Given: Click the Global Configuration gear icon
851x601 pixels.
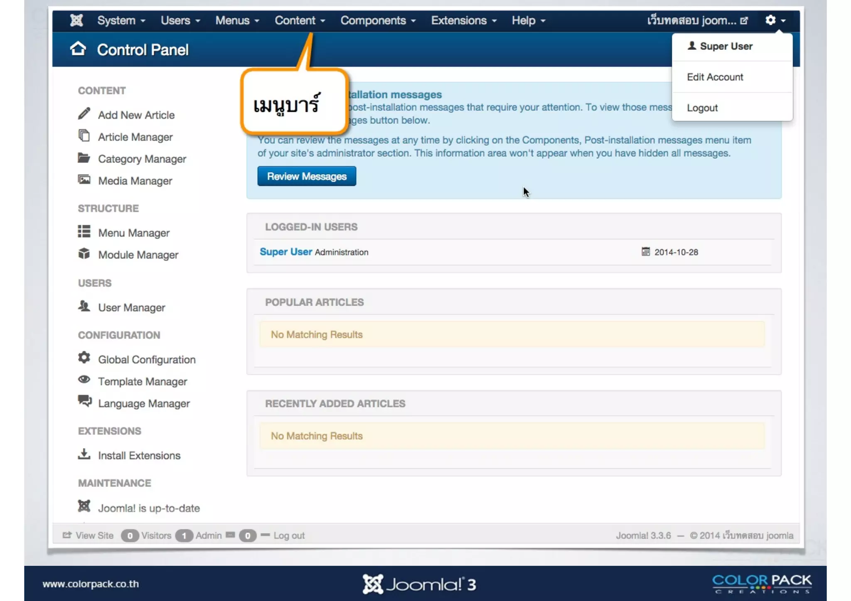Looking at the screenshot, I should click(x=84, y=358).
